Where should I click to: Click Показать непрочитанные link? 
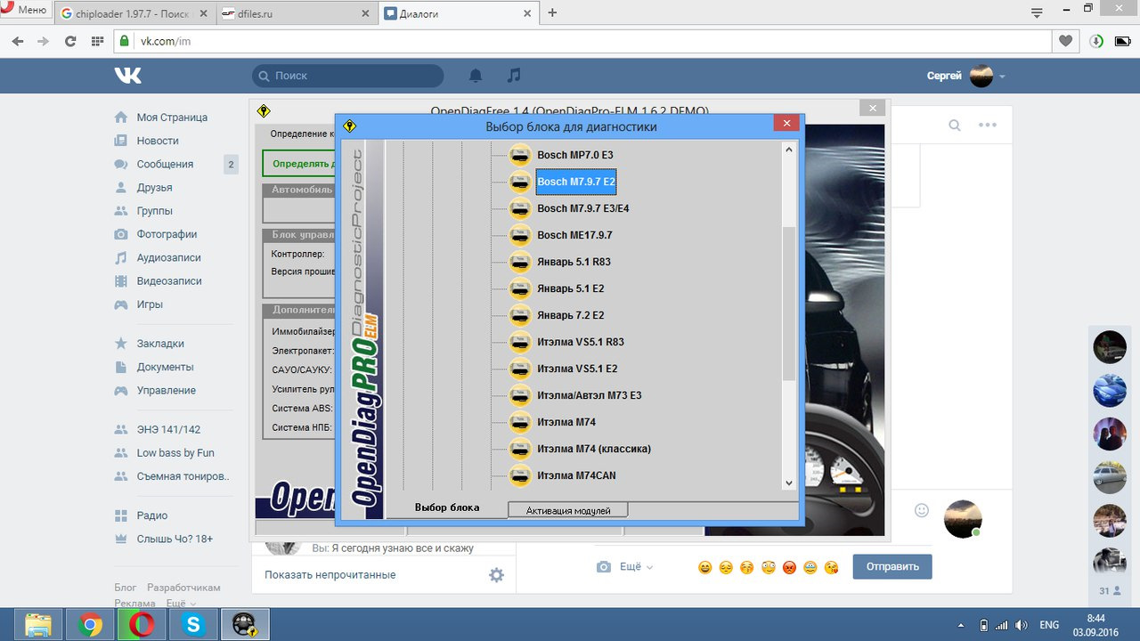tap(330, 575)
